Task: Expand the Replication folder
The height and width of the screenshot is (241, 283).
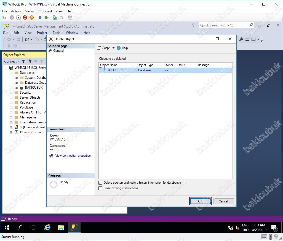Action: (x=11, y=103)
